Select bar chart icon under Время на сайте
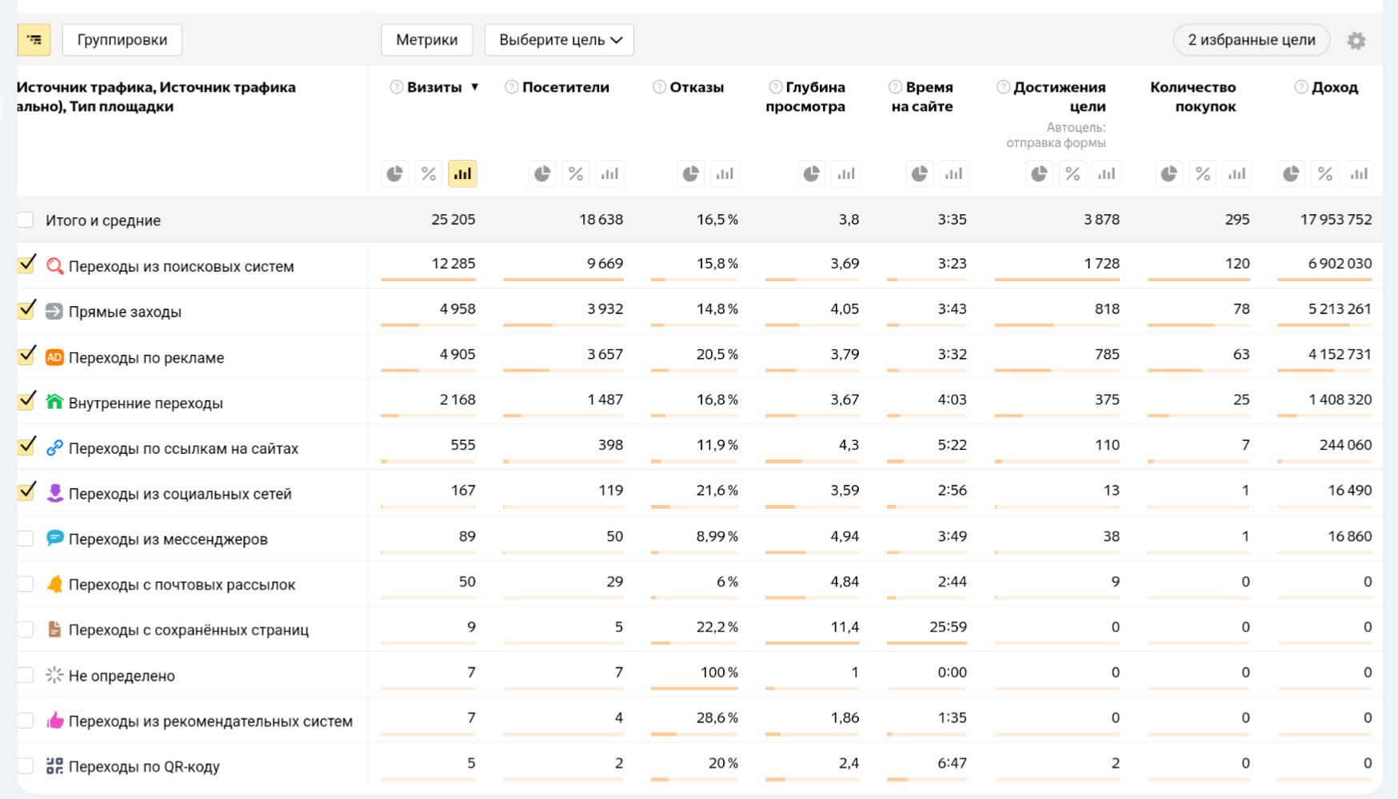The width and height of the screenshot is (1398, 799). pos(953,174)
